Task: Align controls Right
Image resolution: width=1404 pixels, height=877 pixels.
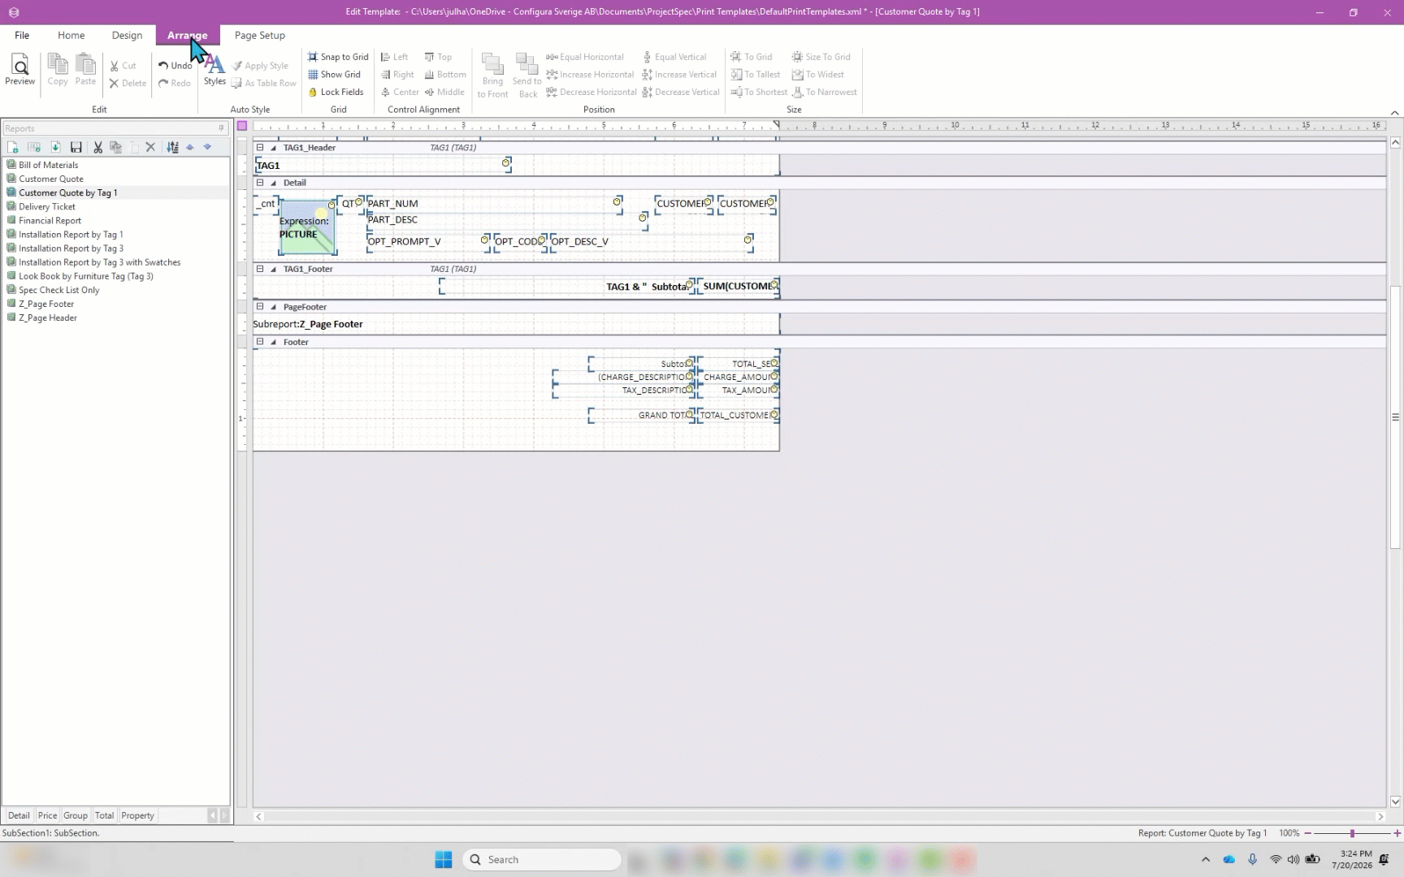Action: coord(397,74)
